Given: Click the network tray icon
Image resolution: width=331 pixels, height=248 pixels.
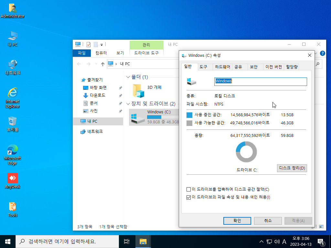Looking at the screenshot, I should click(269, 242).
